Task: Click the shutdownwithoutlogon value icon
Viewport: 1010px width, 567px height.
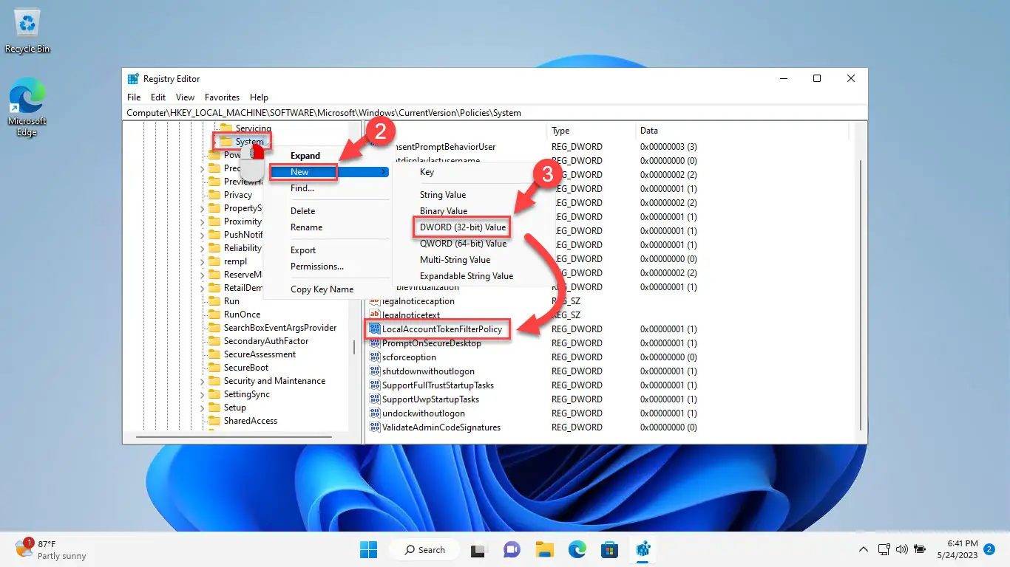Action: pos(374,371)
